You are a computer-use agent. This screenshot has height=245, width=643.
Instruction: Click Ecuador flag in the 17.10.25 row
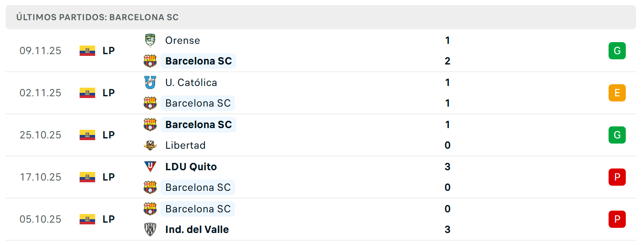click(87, 177)
